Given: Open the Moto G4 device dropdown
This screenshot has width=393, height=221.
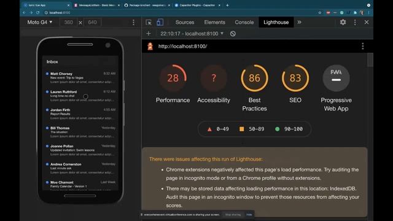Looking at the screenshot, I should [40, 22].
